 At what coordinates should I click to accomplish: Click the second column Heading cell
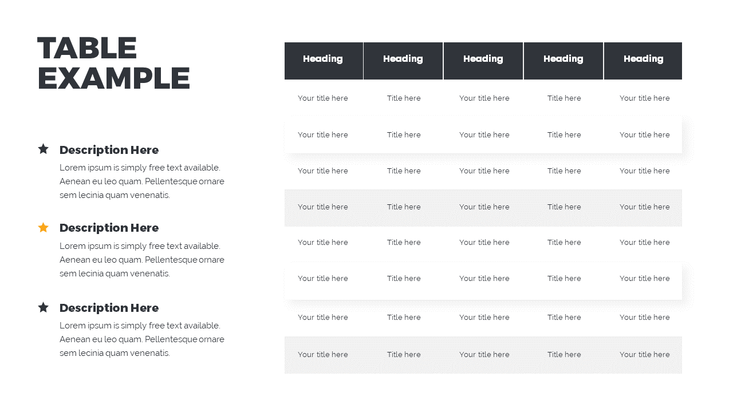pyautogui.click(x=403, y=59)
